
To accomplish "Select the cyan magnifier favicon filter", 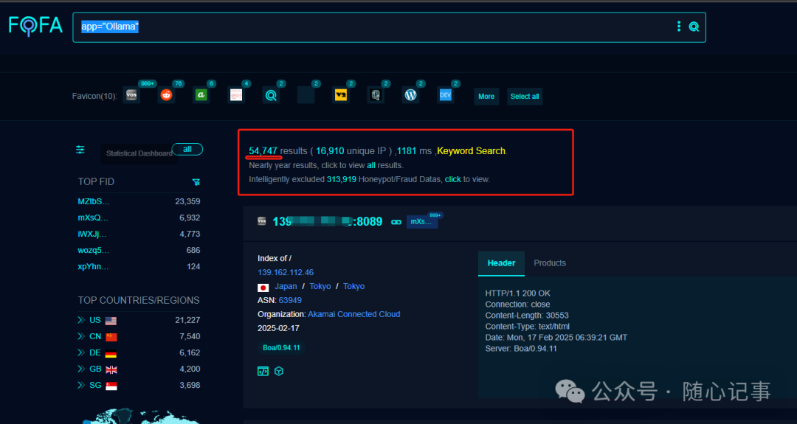I will click(x=271, y=95).
